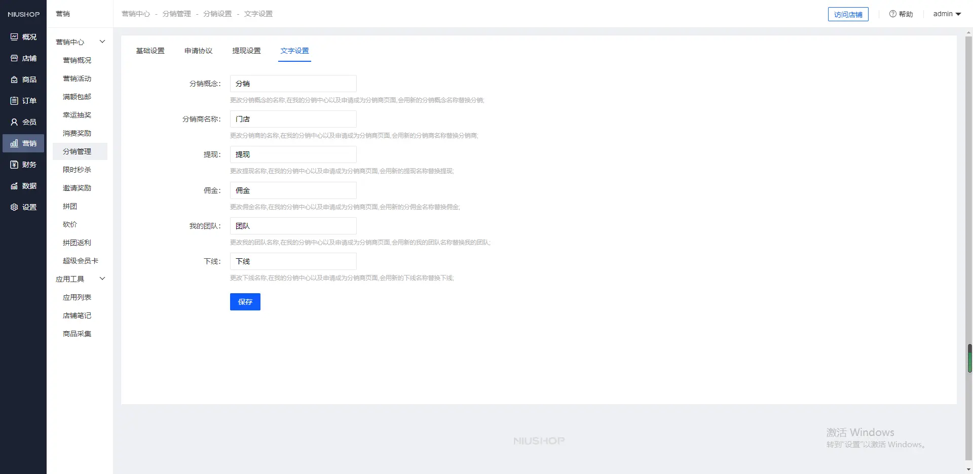Screen dimensions: 973x474
Task: Select the 数据 data chart icon
Action: click(14, 186)
